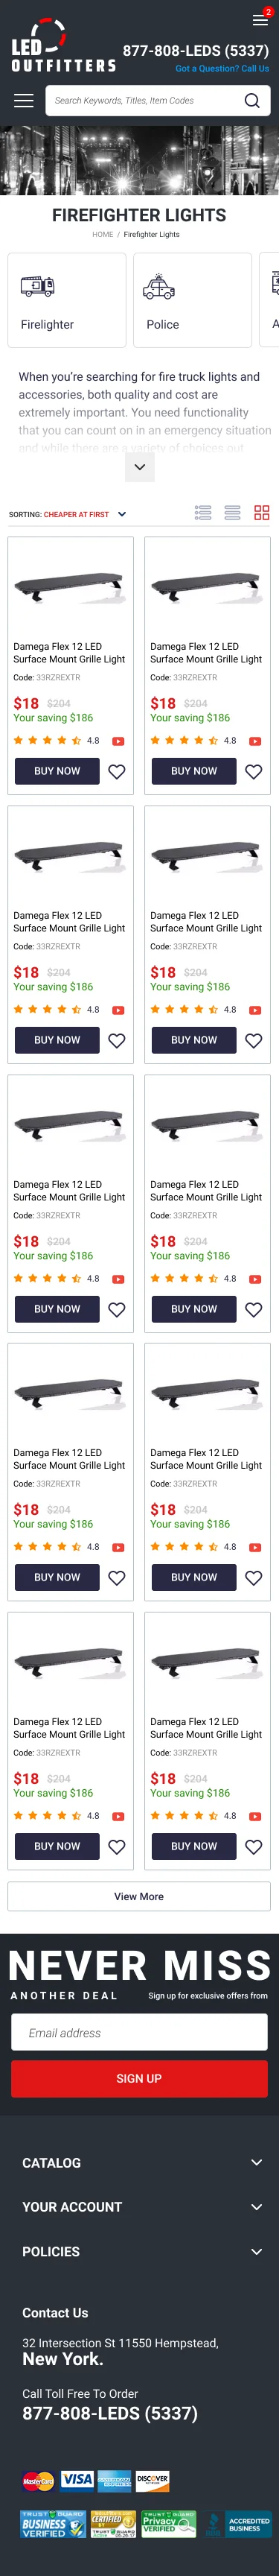This screenshot has height=2576, width=279.
Task: Open the hamburger menu beside the search bar
Action: coord(24,100)
